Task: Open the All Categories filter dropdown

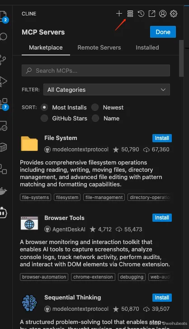Action: click(107, 90)
